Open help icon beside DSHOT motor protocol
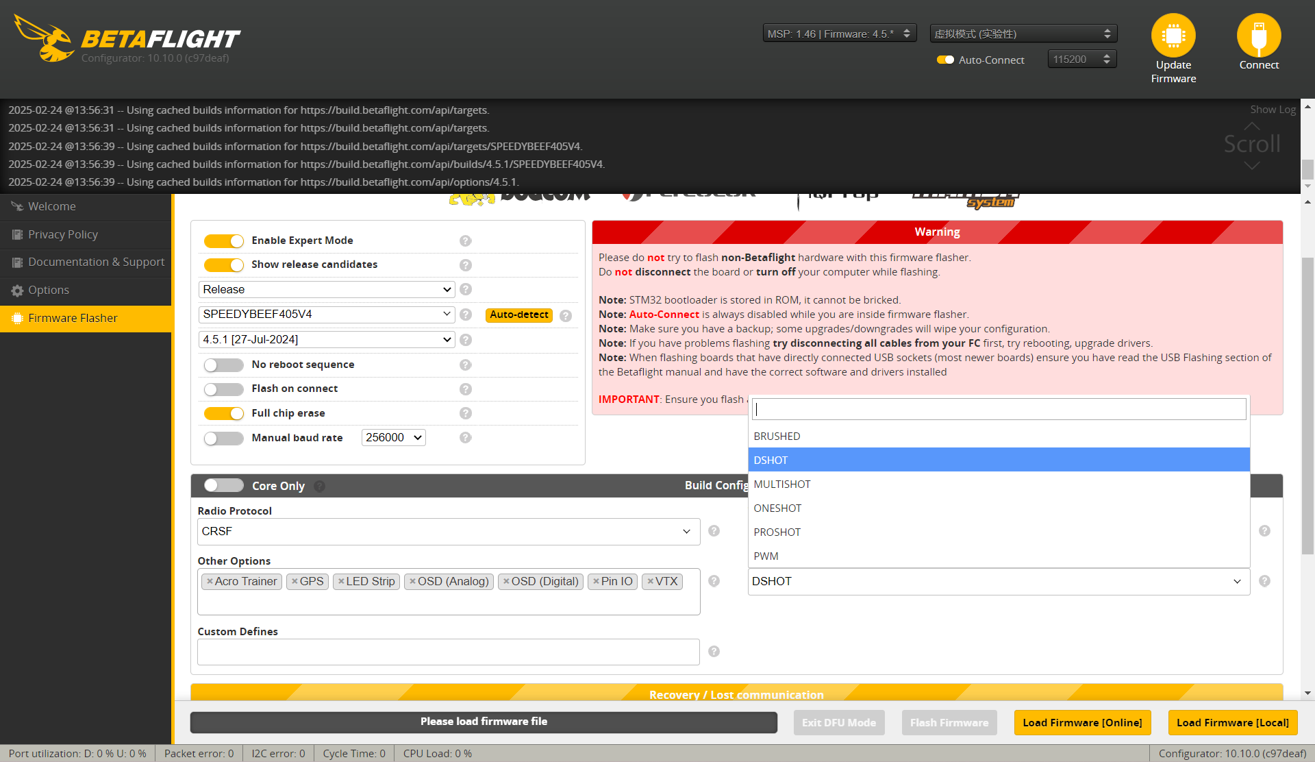The image size is (1315, 762). pos(1264,581)
